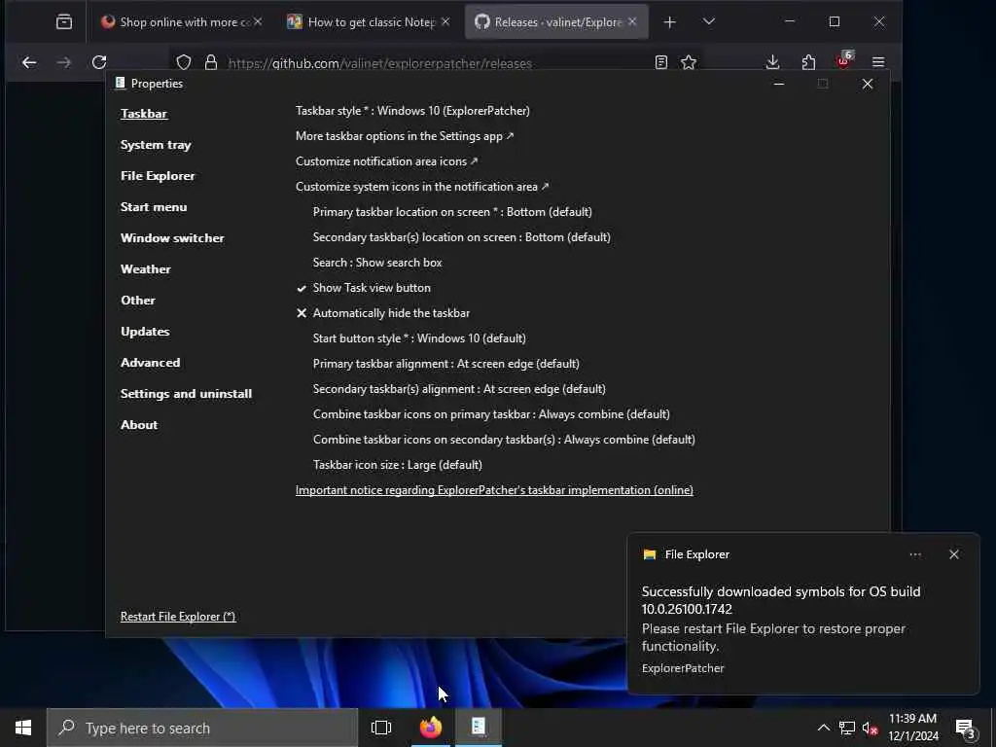Select the Taskbar section

pyautogui.click(x=144, y=114)
